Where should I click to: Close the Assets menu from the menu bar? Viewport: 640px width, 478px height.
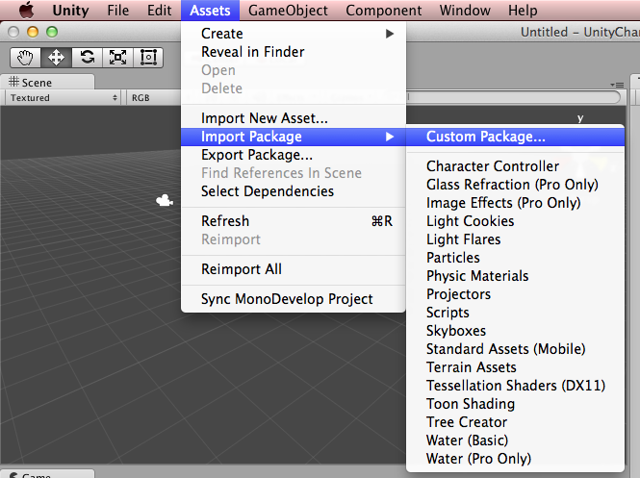(210, 11)
